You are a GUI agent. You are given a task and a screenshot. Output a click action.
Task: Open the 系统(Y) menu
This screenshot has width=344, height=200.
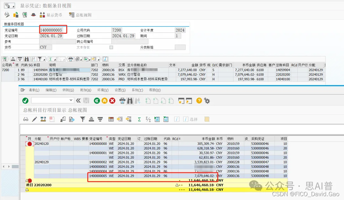point(137,90)
